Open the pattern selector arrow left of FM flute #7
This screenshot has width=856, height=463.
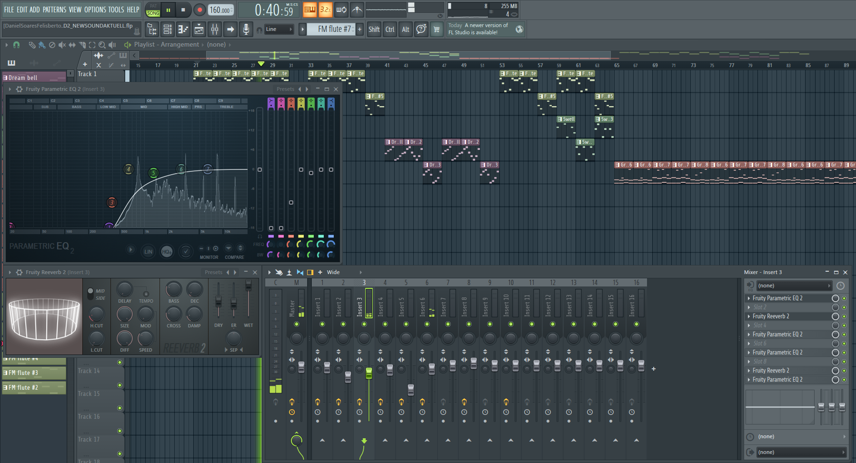click(302, 30)
